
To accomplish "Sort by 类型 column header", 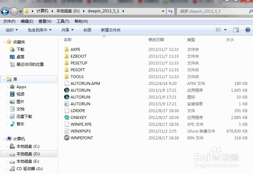I will (191, 40).
